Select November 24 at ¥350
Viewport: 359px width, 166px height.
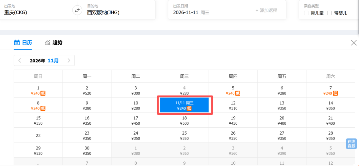coord(136,135)
